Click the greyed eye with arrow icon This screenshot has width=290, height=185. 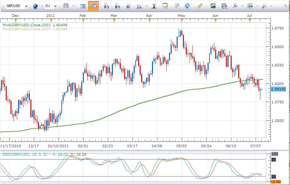pos(177,6)
